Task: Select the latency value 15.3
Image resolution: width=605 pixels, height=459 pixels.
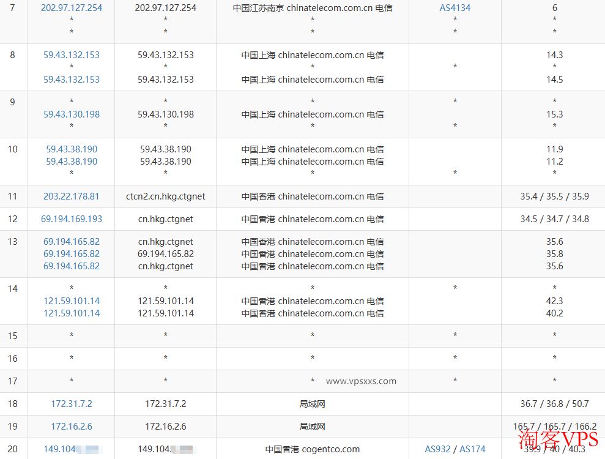Action: [554, 114]
